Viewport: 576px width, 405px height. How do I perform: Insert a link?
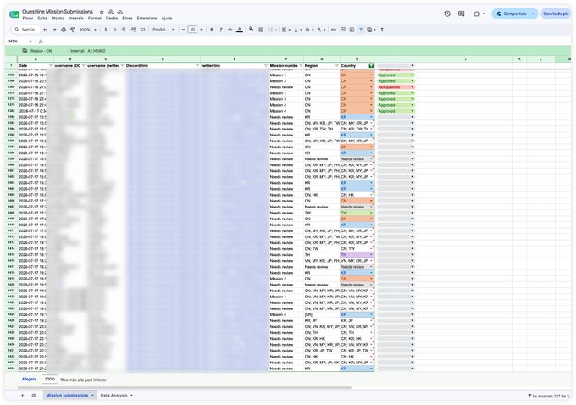[x=334, y=30]
